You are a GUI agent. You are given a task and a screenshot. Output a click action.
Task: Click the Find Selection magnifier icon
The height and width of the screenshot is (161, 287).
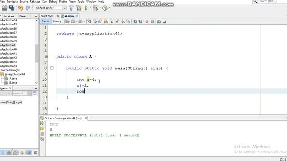(x=89, y=21)
